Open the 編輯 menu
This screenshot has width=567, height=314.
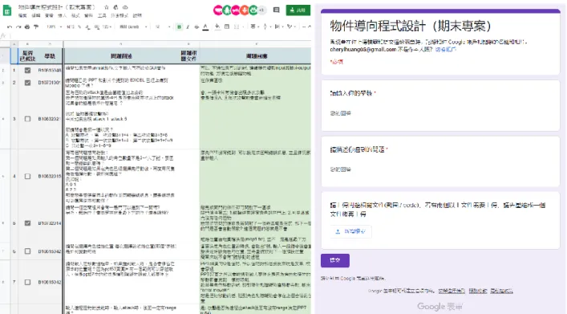coord(36,15)
